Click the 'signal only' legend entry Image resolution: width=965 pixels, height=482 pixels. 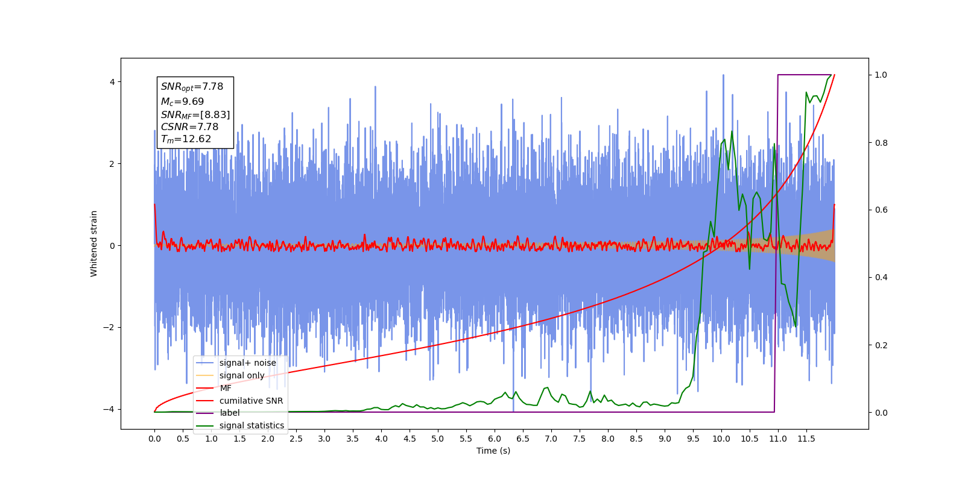230,375
